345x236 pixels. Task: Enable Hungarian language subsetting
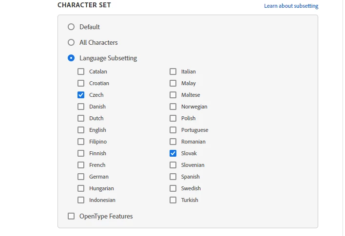click(x=81, y=188)
